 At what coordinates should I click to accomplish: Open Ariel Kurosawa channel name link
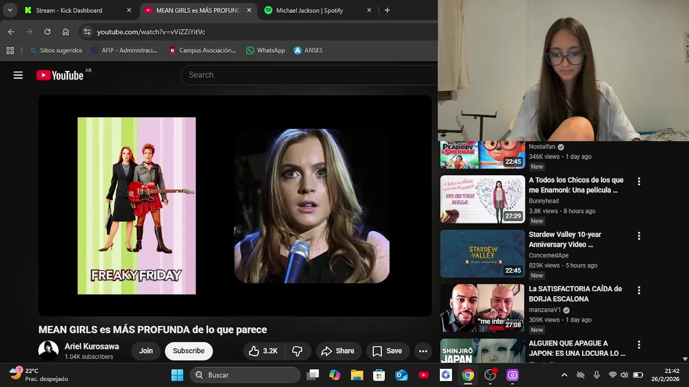point(92,347)
